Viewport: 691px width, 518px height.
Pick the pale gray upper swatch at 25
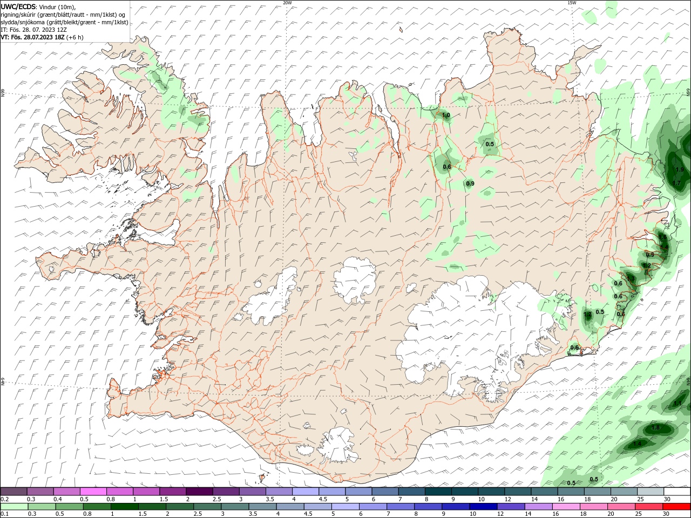651,492
